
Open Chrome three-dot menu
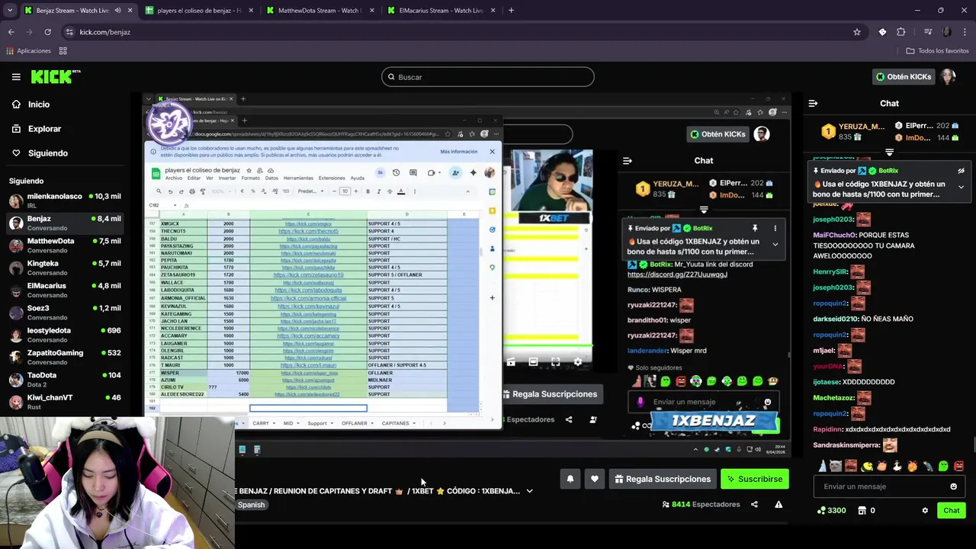point(965,32)
